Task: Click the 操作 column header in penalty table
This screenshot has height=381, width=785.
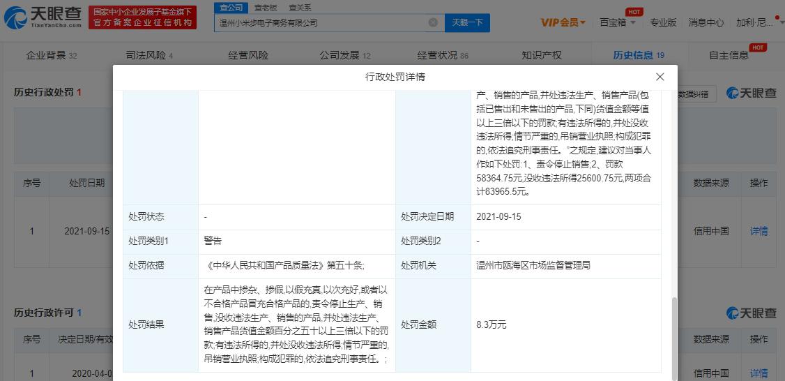Action: click(x=759, y=183)
